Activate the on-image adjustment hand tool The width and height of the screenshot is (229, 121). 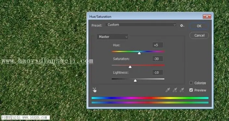pyautogui.click(x=95, y=90)
